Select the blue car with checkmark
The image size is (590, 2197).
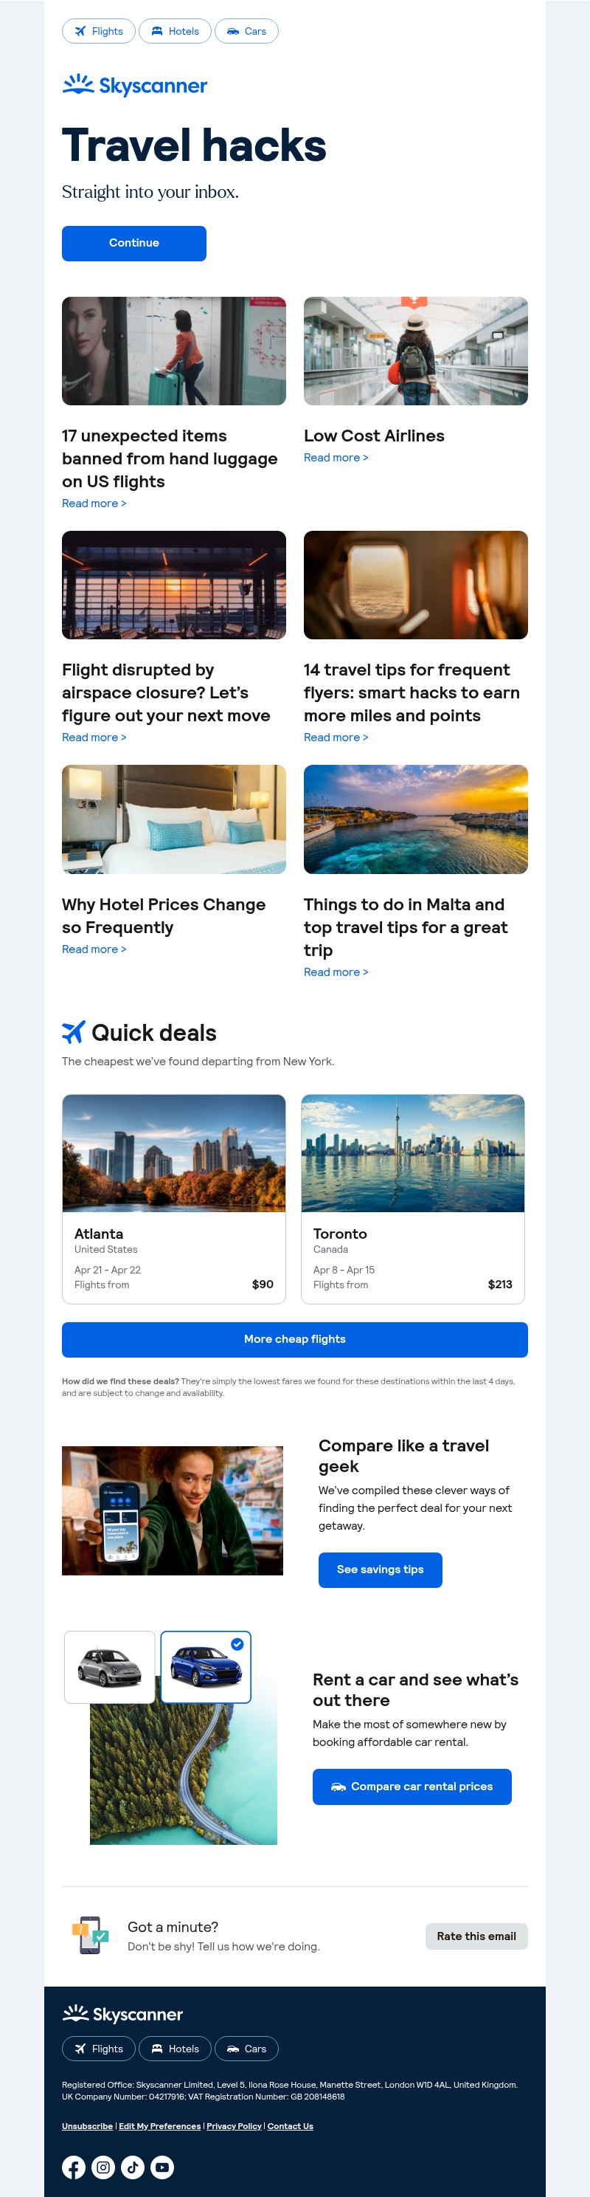(x=206, y=1666)
